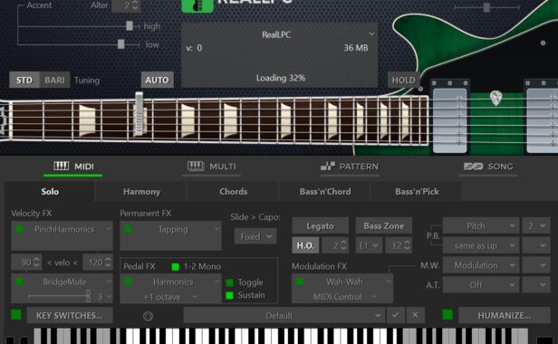Viewport: 558px width, 344px height.
Task: Toggle the Toggle pedal option
Action: [229, 282]
